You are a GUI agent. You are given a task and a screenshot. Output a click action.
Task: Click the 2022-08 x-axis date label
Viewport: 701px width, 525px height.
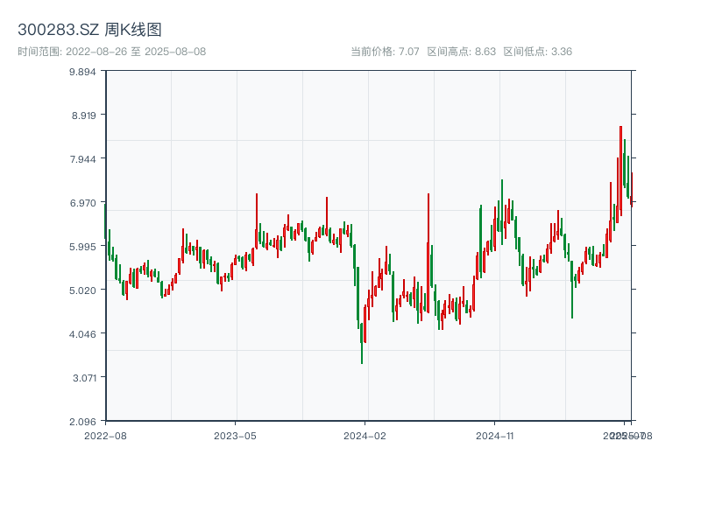coord(105,435)
